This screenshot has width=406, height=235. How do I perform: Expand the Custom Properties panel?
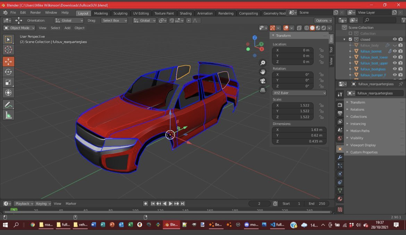pos(364,152)
